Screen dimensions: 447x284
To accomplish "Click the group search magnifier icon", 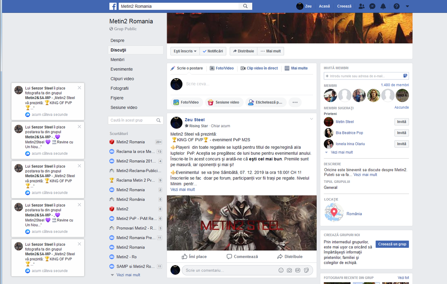I will click(159, 120).
